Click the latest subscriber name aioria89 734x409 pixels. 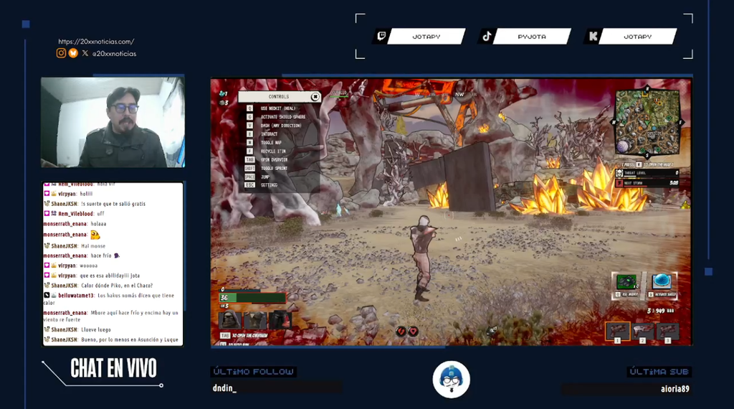pos(675,388)
